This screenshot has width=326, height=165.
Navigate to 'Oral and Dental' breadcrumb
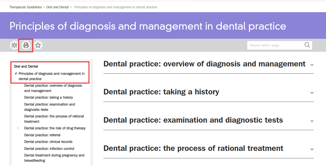[x=57, y=7]
